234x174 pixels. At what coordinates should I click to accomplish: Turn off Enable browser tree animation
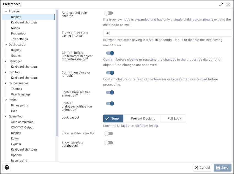point(110,92)
